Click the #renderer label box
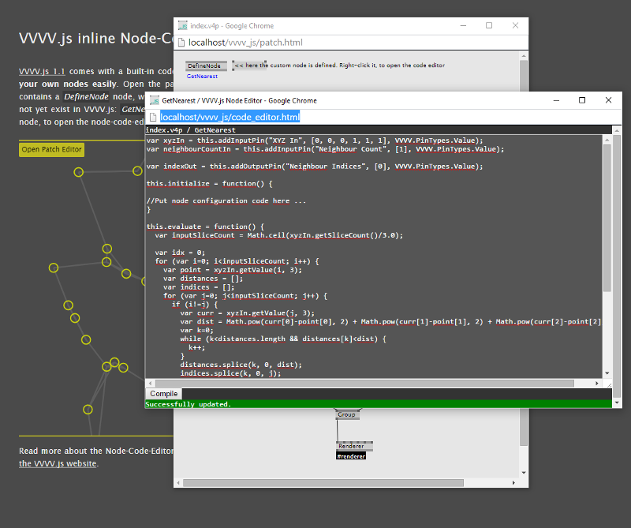The height and width of the screenshot is (528, 631). (351, 456)
